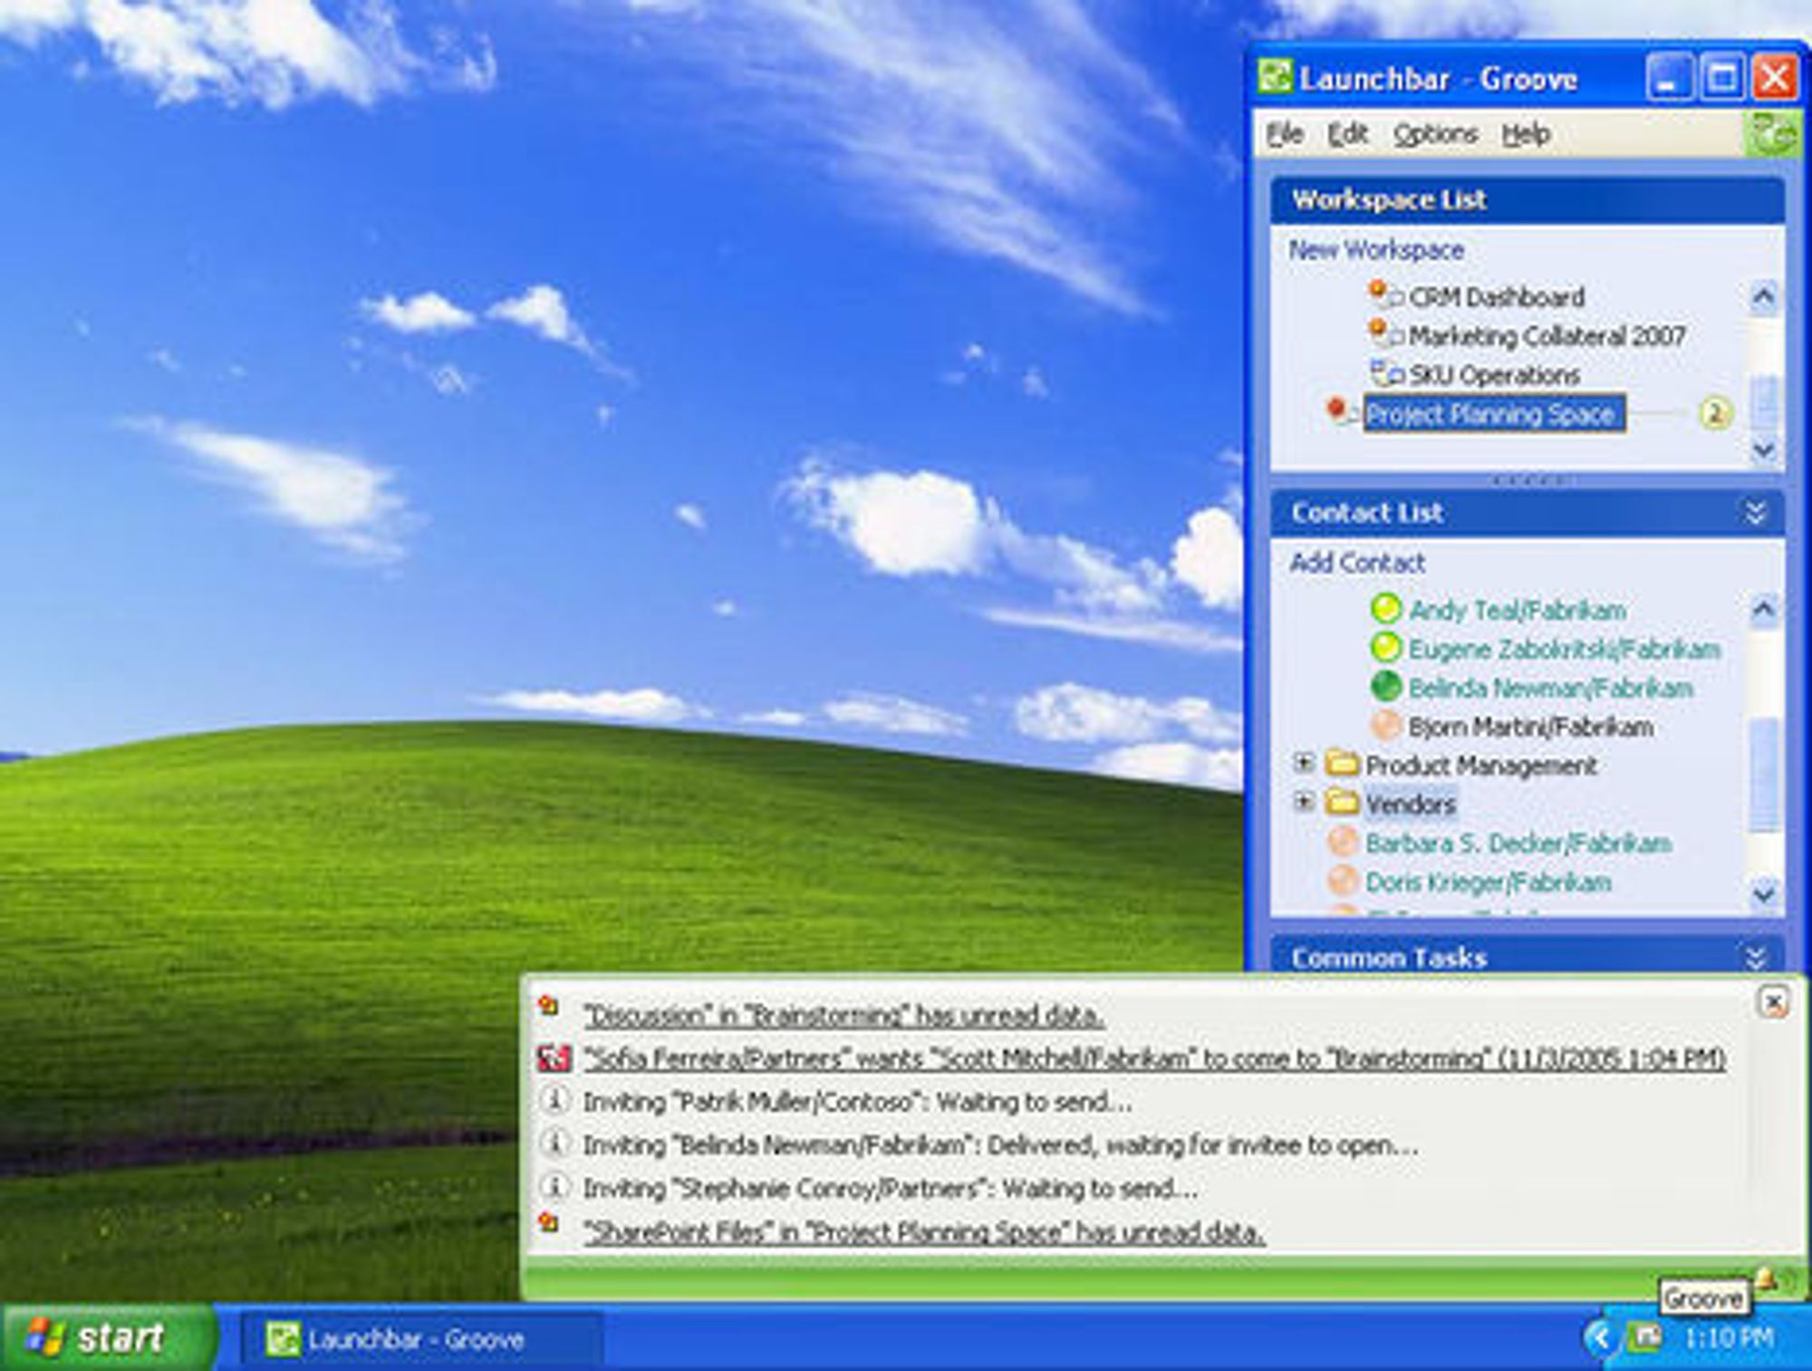Click the Groove logo in Launchbar title bar

click(1275, 77)
